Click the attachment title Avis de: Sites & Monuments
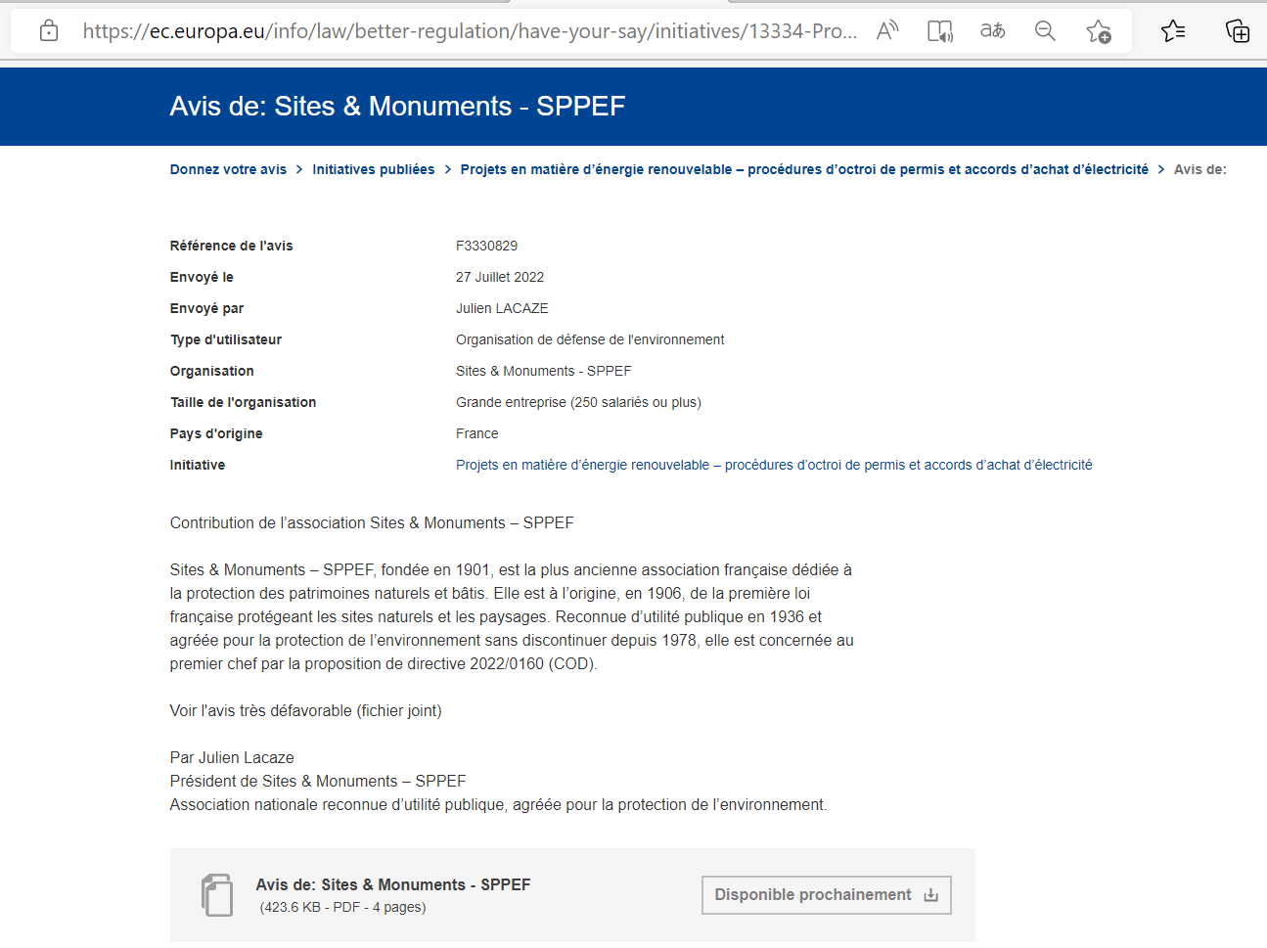 click(393, 884)
